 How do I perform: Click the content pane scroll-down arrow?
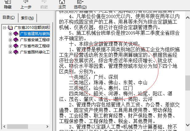[188, 125]
